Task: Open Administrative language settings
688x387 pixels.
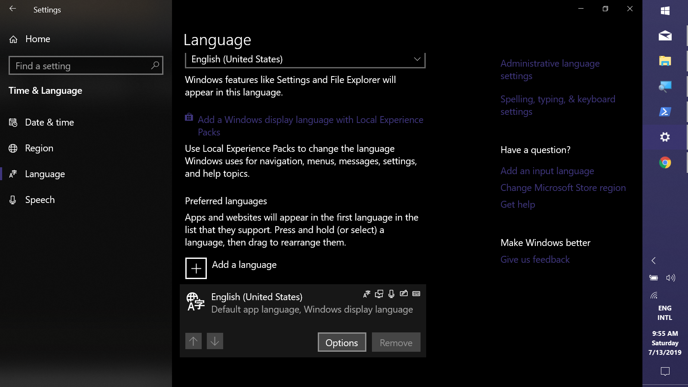Action: (x=550, y=70)
